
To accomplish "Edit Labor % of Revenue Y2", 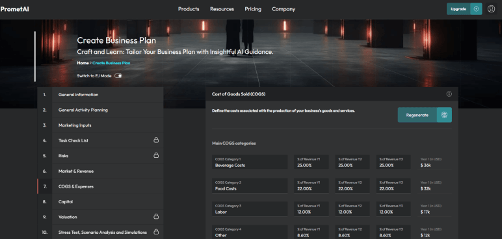I will tap(352, 209).
